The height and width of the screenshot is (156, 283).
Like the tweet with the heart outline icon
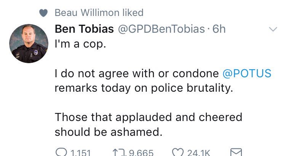point(178,152)
